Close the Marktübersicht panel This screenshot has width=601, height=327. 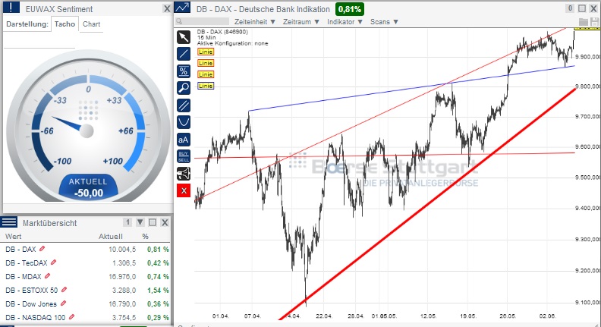pos(165,222)
